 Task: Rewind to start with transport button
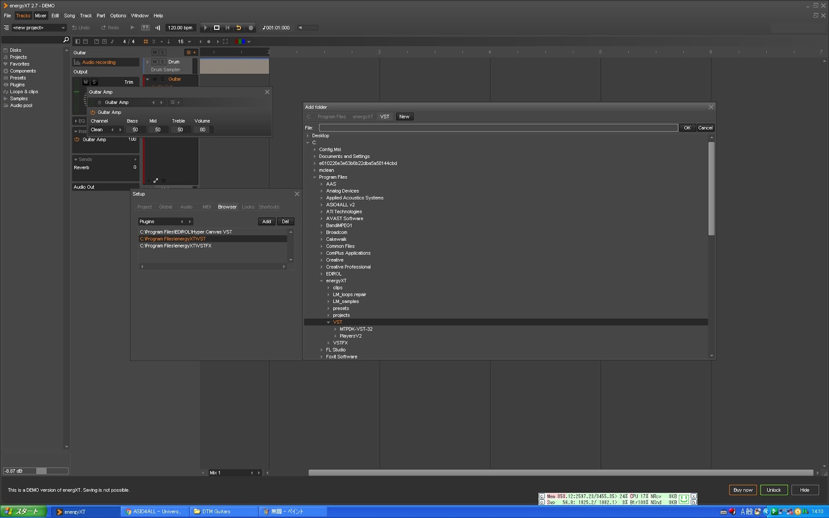tap(227, 28)
